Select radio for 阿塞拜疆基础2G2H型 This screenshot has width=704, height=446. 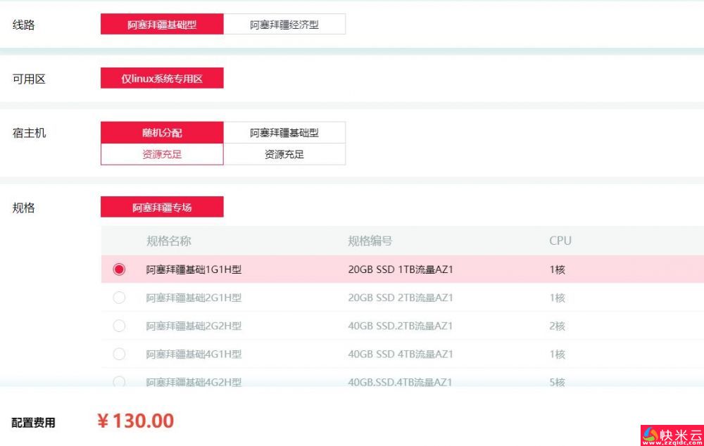click(x=119, y=326)
